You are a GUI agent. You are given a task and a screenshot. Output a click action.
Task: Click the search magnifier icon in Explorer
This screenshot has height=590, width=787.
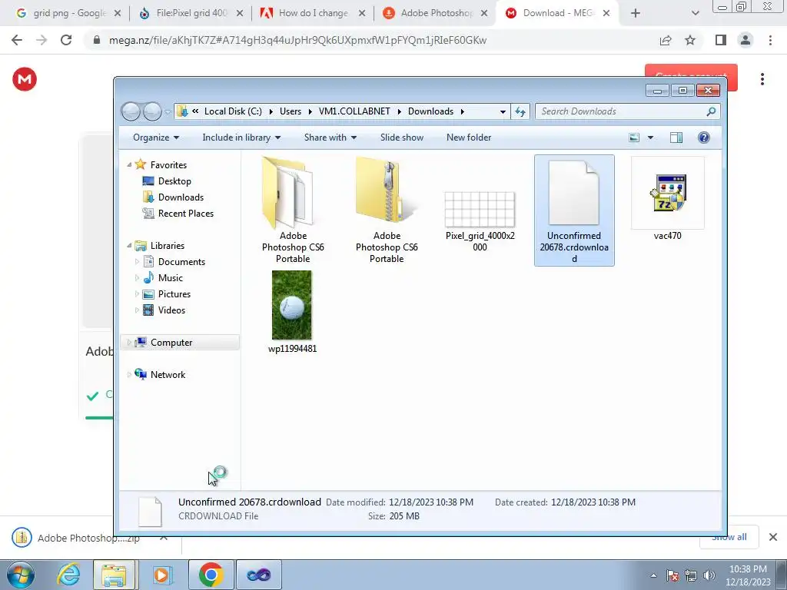click(x=711, y=111)
